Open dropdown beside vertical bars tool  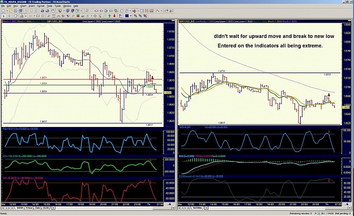pyautogui.click(x=91, y=16)
